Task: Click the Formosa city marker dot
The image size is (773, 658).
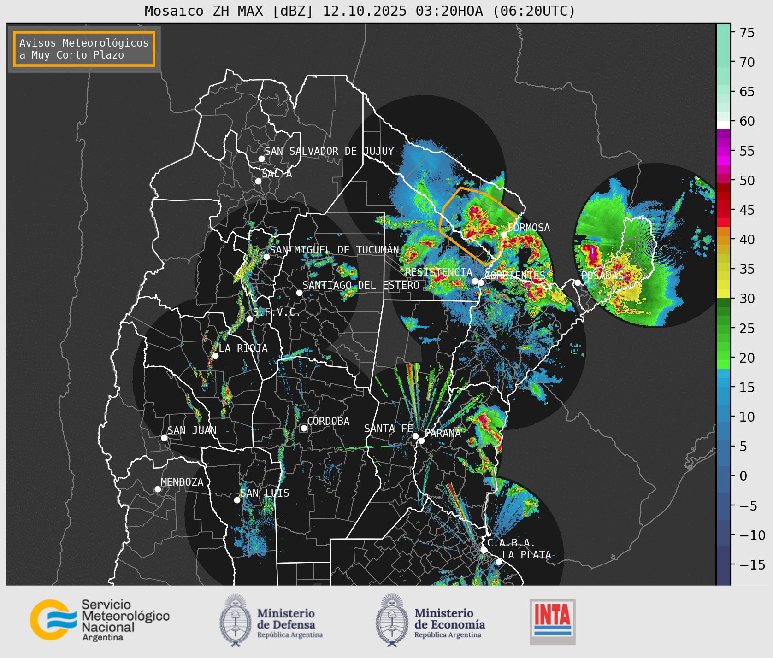Action: pos(504,235)
